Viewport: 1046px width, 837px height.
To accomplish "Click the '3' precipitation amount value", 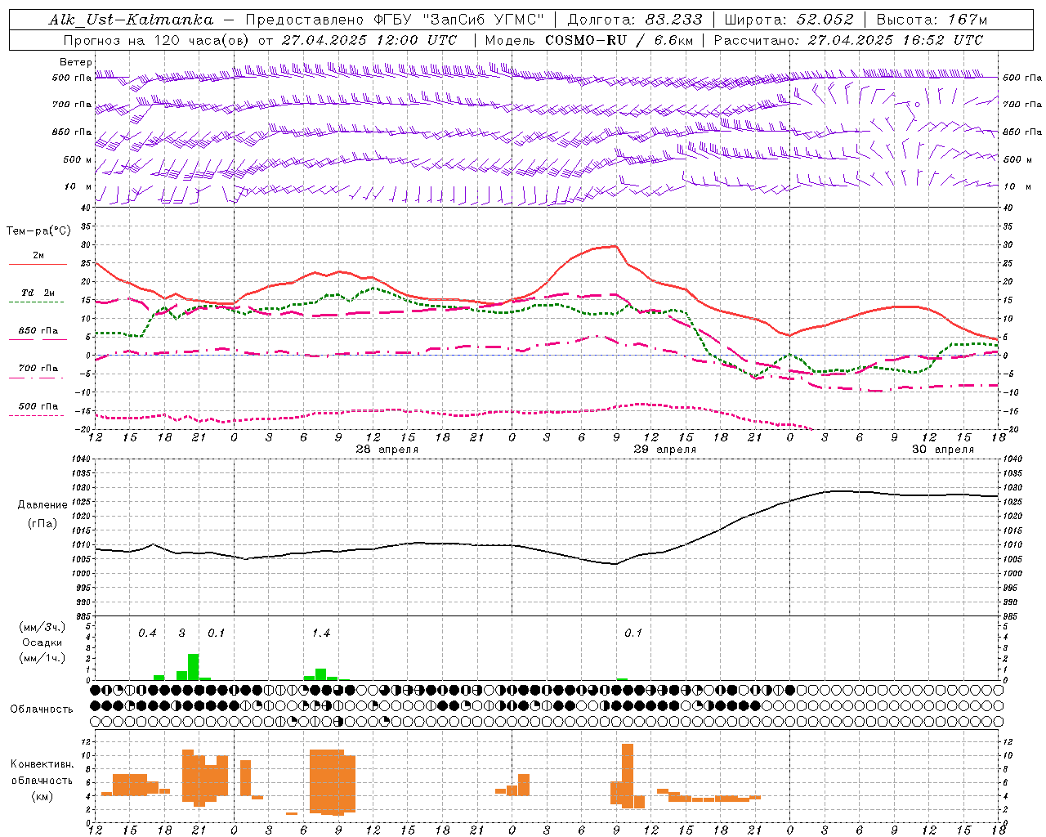I will tap(182, 633).
